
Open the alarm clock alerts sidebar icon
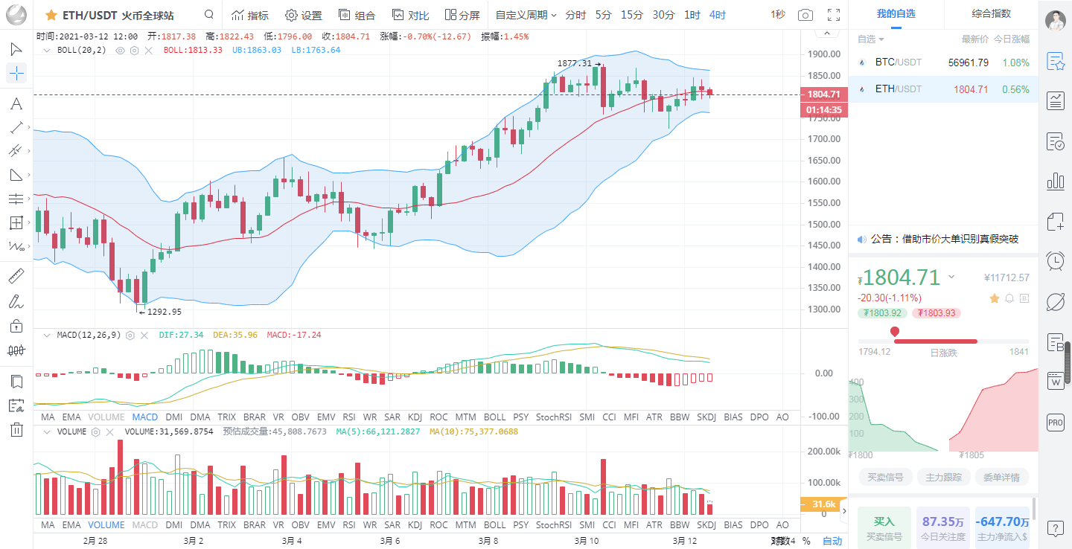point(1055,260)
